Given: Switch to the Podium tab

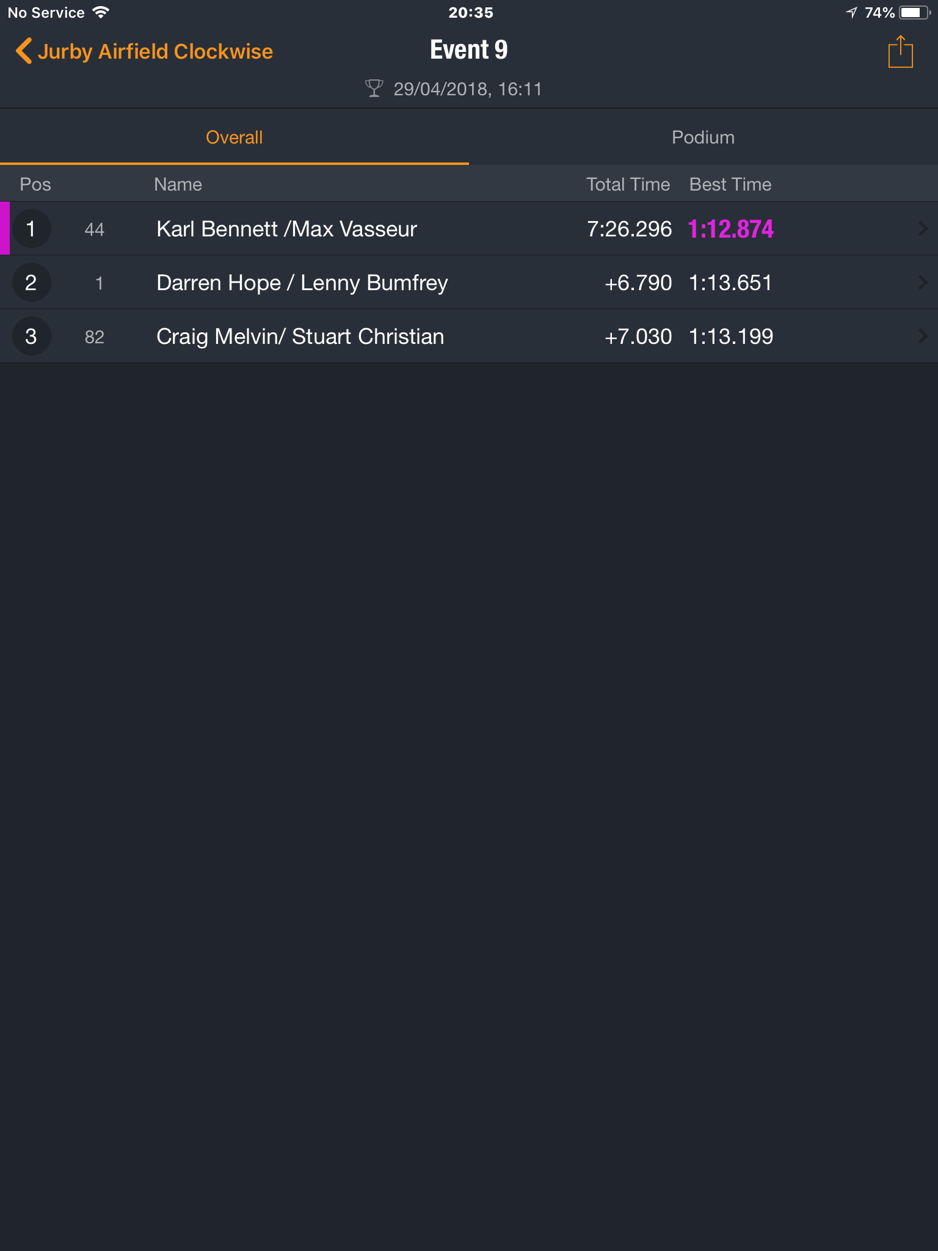Looking at the screenshot, I should (703, 137).
